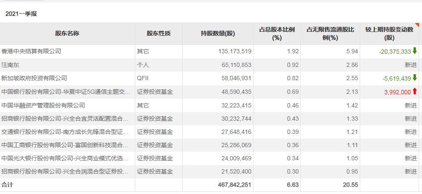Click share ratio 0.82
The width and height of the screenshot is (422, 194).
pyautogui.click(x=293, y=78)
